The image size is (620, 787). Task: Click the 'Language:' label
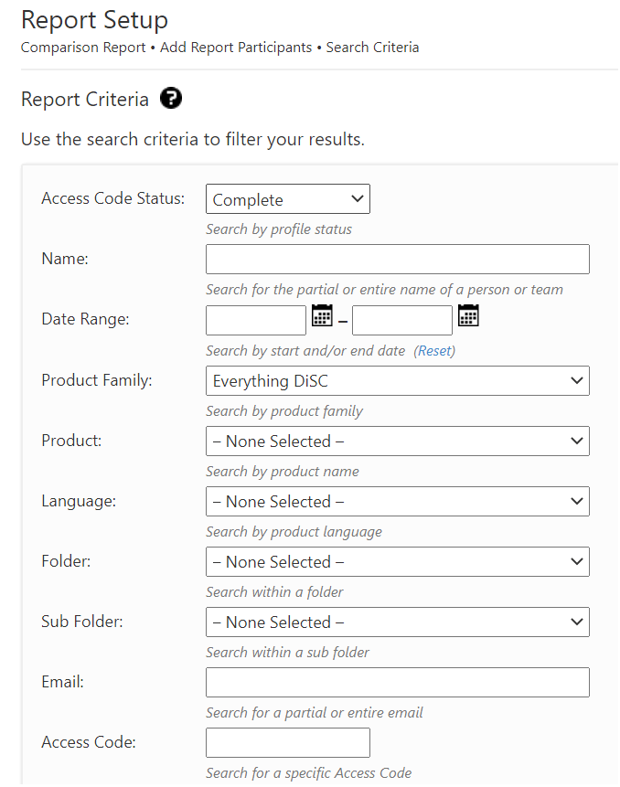(x=79, y=501)
